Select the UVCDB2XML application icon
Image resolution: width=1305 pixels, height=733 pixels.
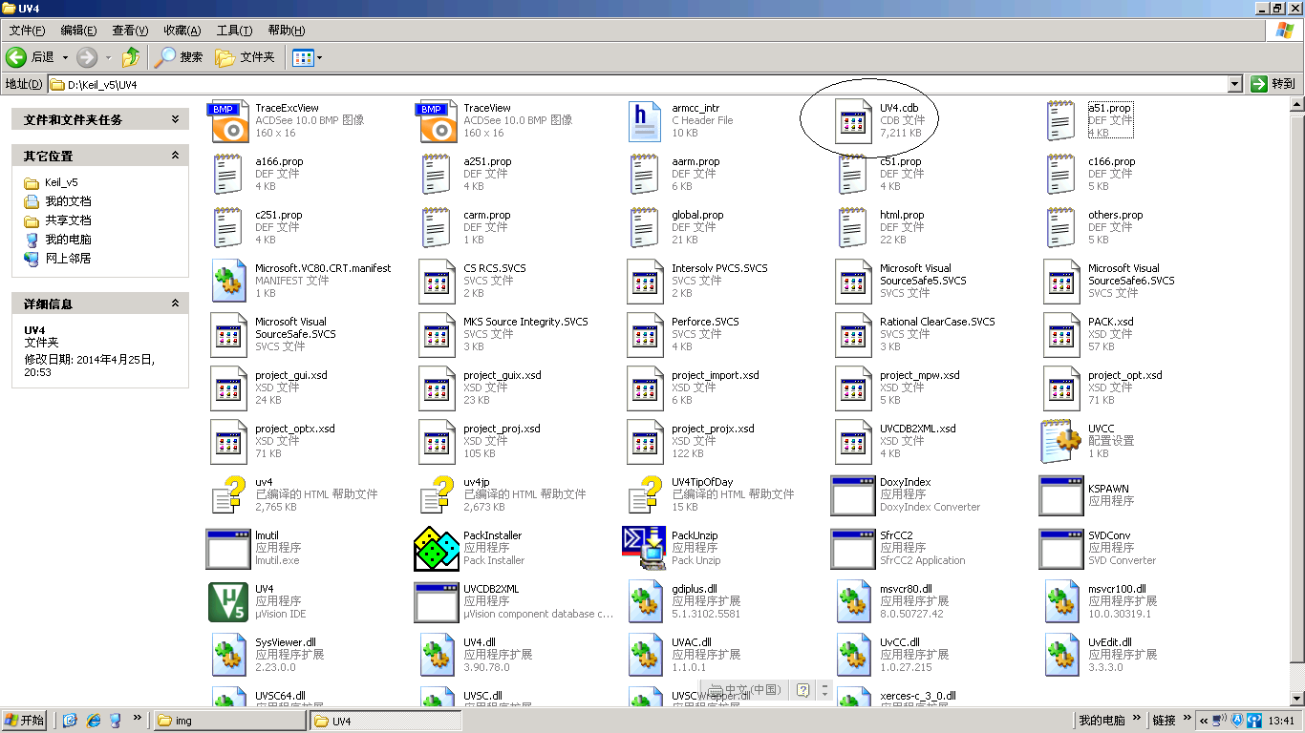coord(437,601)
